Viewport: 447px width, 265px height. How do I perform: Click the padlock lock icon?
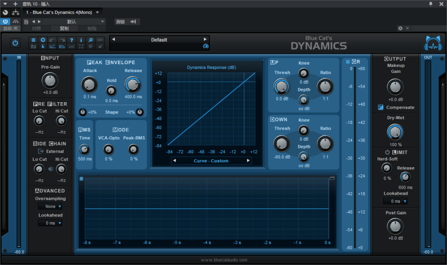point(100,46)
